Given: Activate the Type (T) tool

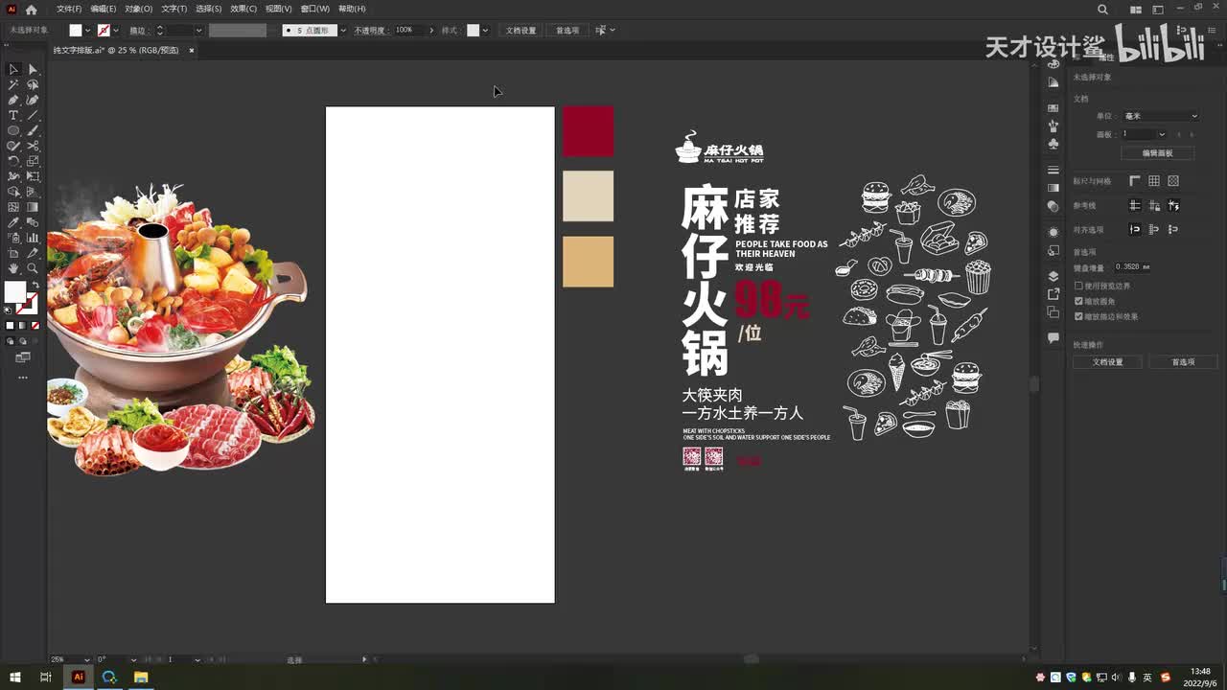Looking at the screenshot, I should point(13,115).
